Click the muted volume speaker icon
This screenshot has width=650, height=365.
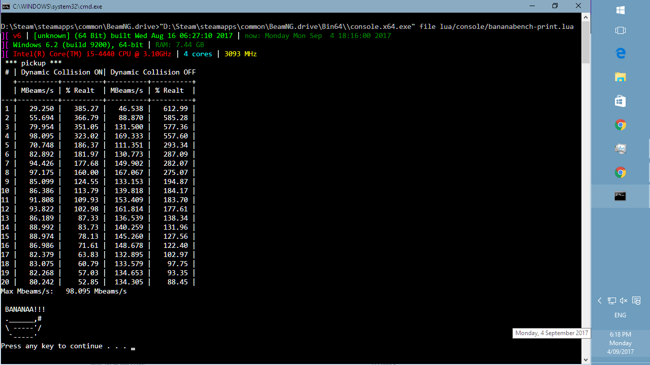coord(624,301)
